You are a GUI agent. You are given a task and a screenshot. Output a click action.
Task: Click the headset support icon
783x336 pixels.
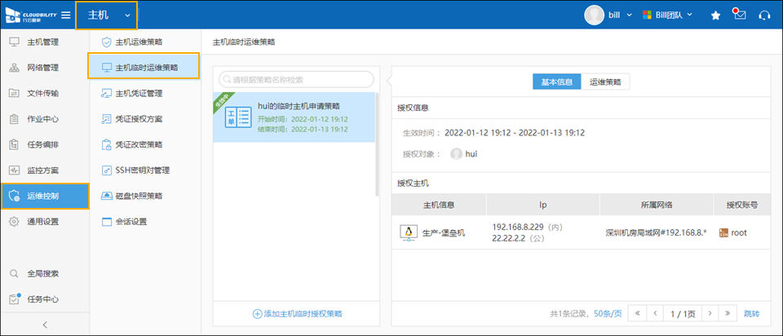point(764,15)
